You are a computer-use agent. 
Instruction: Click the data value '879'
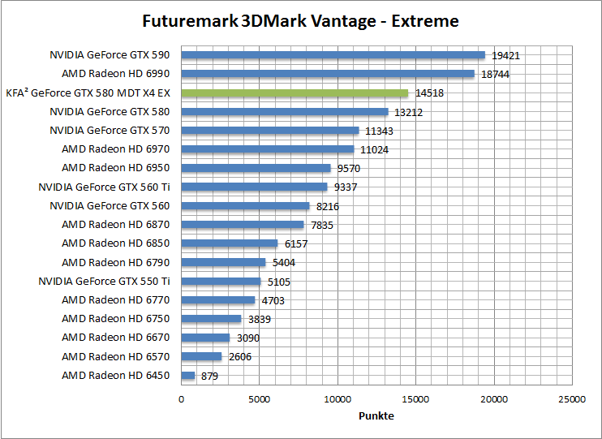point(209,376)
